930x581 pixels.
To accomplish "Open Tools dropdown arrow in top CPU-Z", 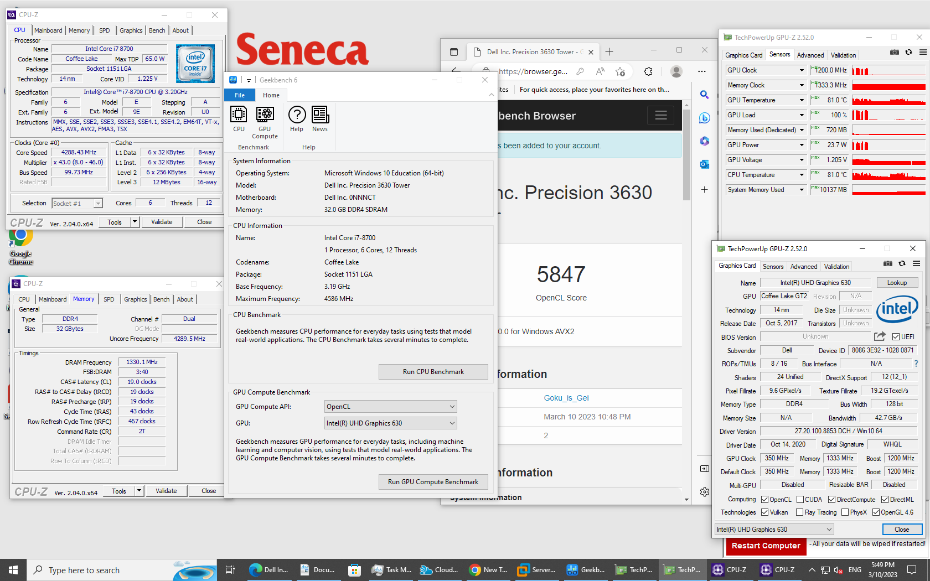I will [x=135, y=222].
